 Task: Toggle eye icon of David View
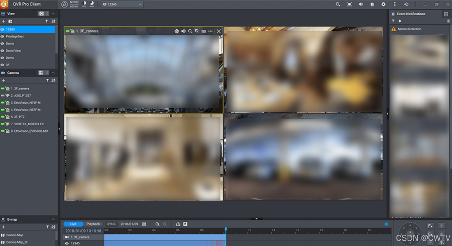[x=3, y=51]
